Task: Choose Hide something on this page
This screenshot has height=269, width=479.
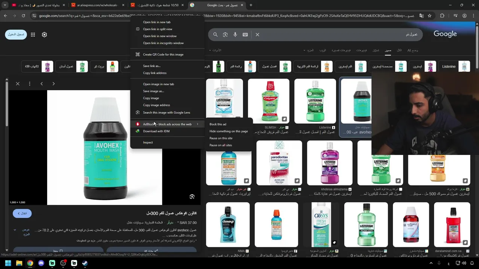Action: tap(229, 131)
